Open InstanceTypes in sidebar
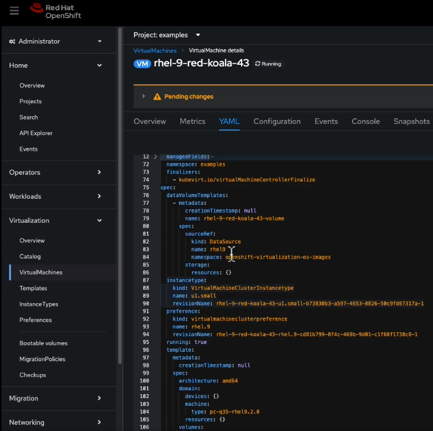Screen dimensions: 433x431 pos(39,304)
